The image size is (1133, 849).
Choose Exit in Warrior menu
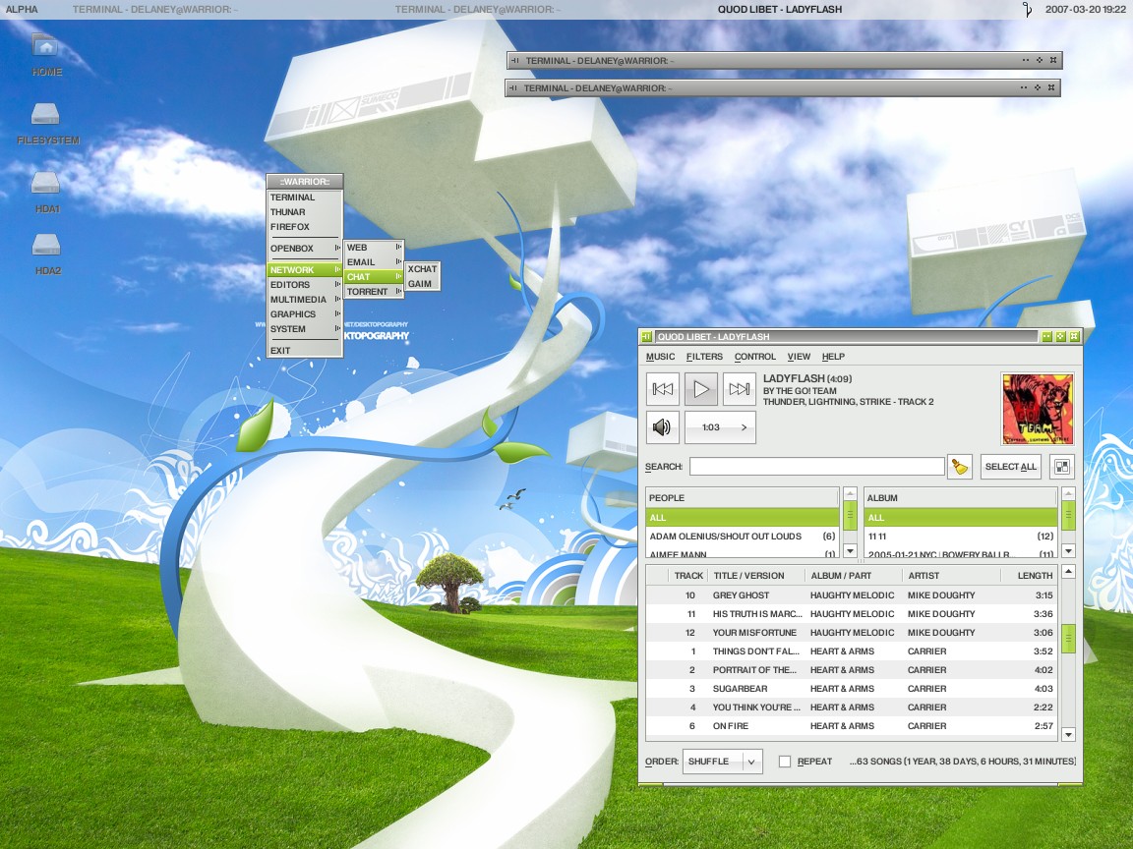pos(304,350)
